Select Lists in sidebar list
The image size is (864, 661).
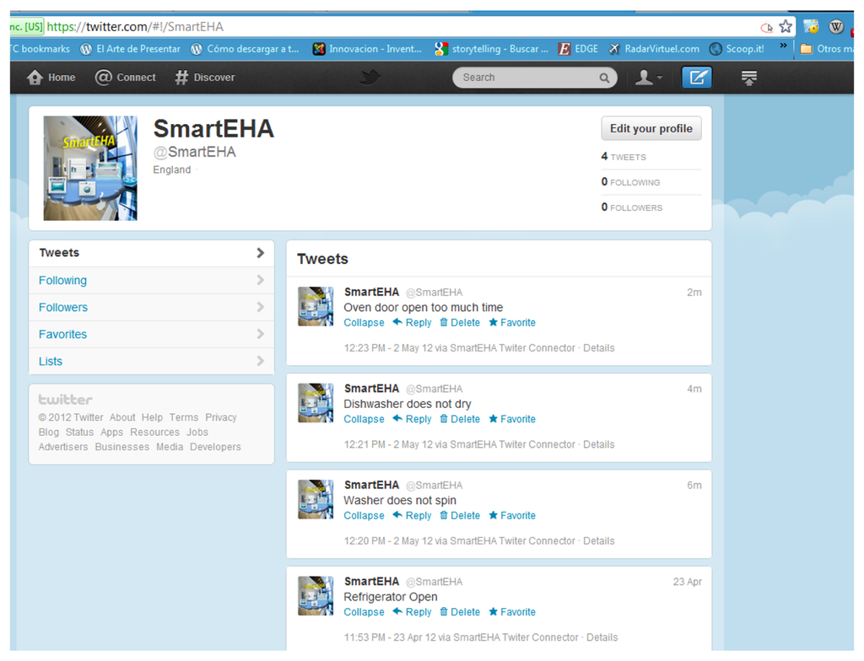point(152,362)
